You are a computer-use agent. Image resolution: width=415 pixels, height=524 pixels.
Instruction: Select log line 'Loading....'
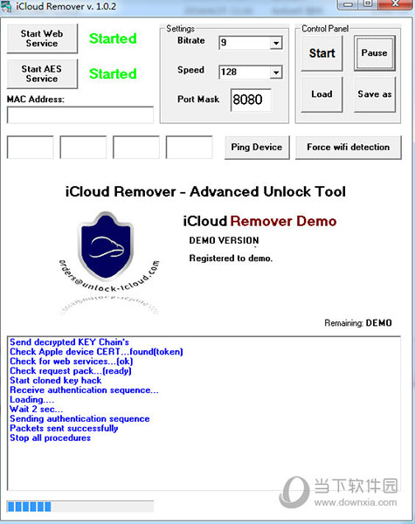tap(31, 400)
